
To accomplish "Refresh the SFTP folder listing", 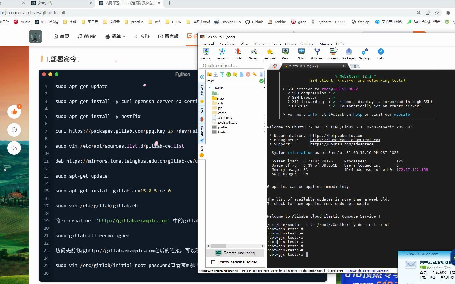I will pyautogui.click(x=229, y=74).
